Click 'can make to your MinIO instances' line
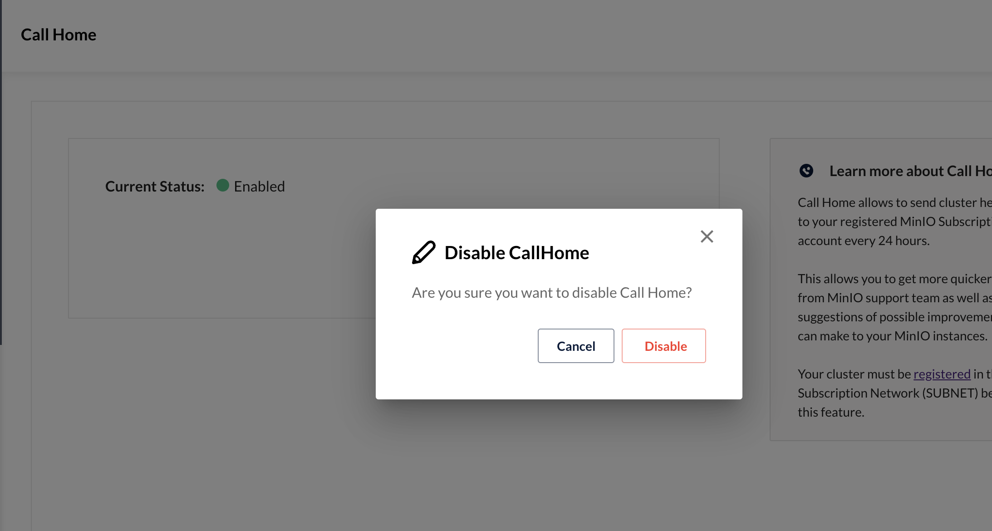 (x=893, y=336)
